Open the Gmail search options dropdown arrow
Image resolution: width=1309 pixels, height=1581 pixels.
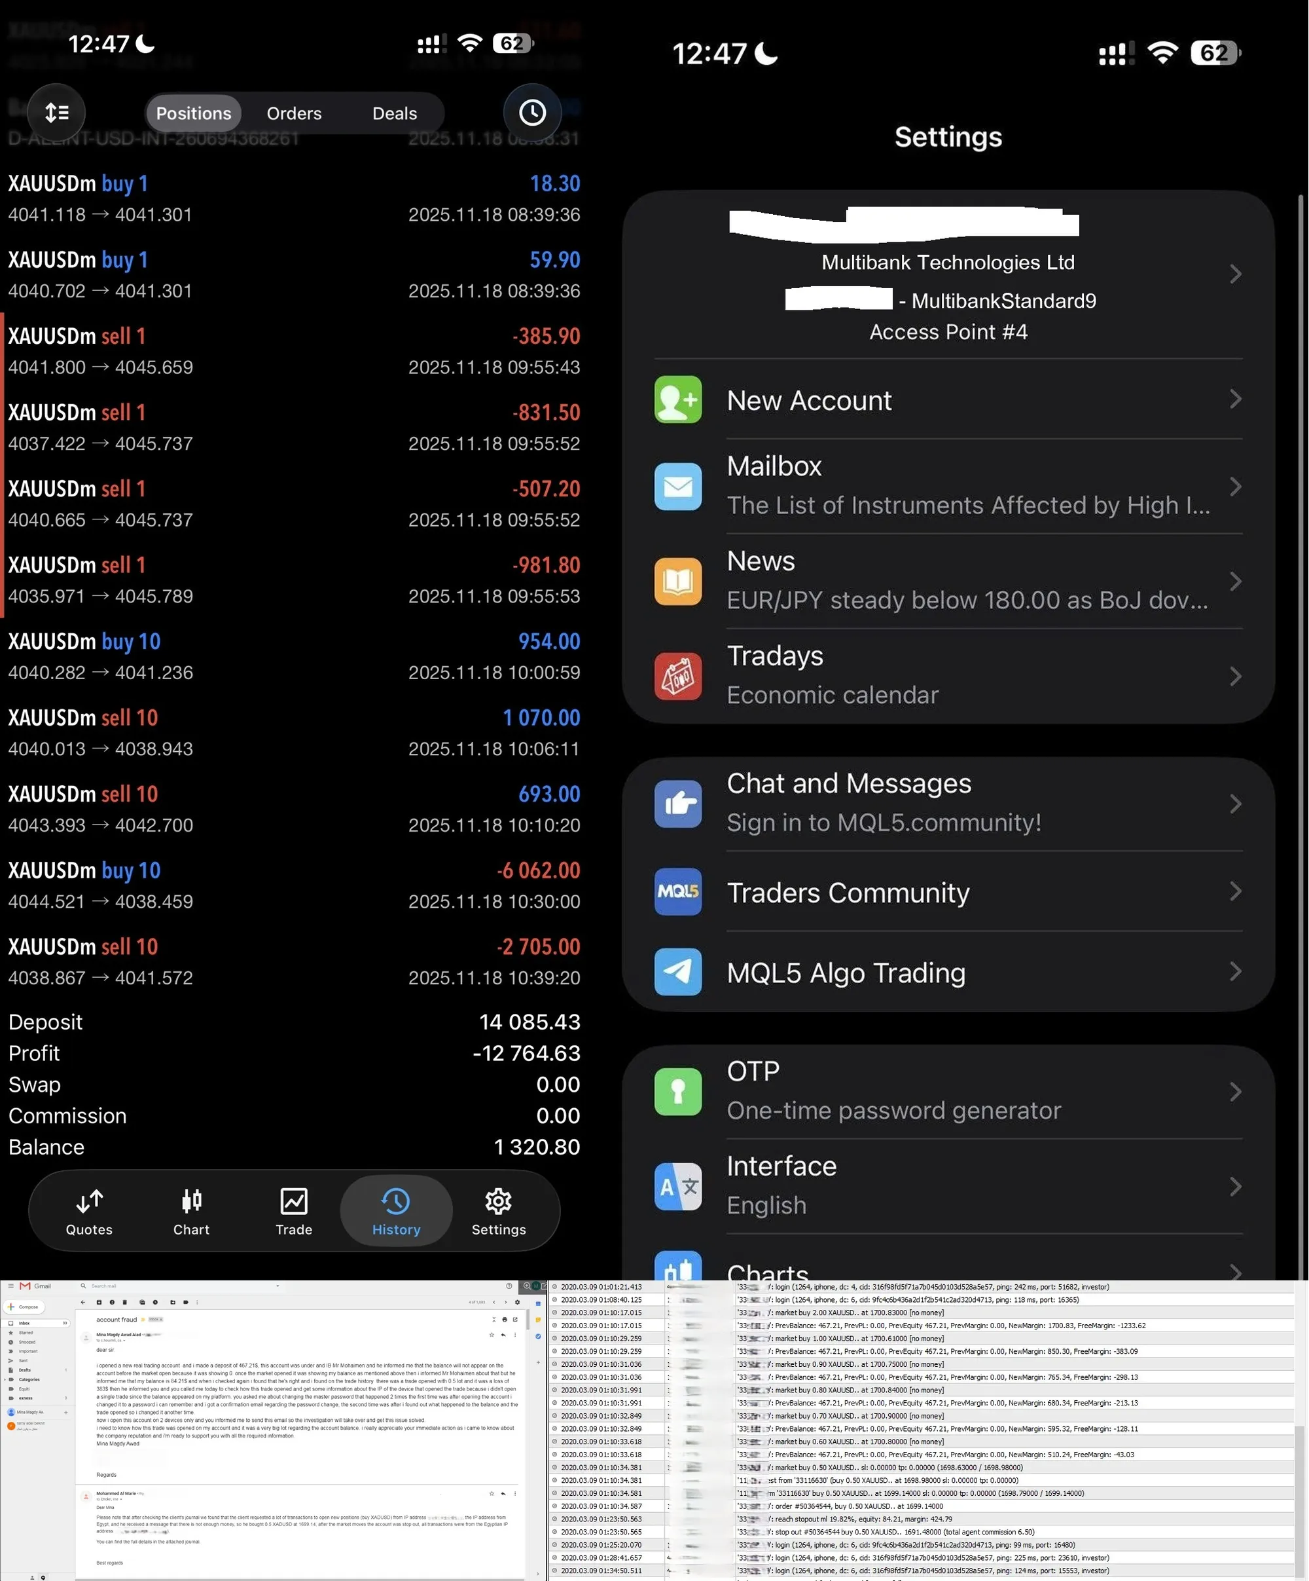278,1286
